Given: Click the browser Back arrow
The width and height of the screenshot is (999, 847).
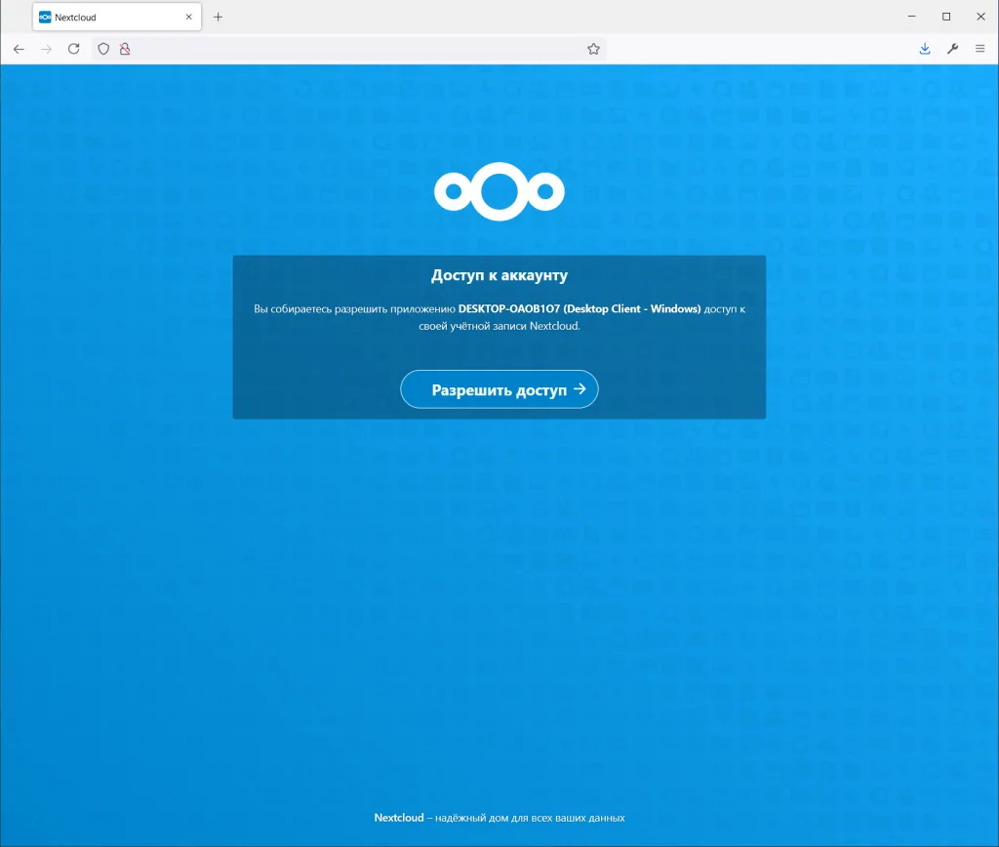Looking at the screenshot, I should point(19,49).
